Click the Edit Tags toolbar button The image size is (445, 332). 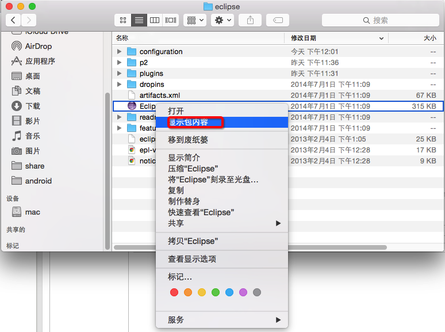[278, 20]
